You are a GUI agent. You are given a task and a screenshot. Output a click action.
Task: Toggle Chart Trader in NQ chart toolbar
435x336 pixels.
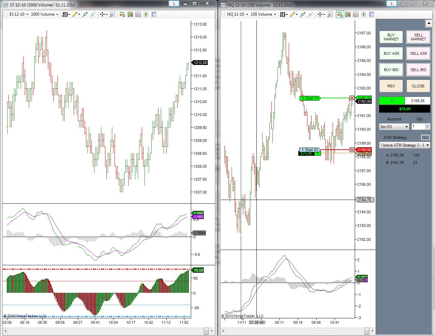339,14
